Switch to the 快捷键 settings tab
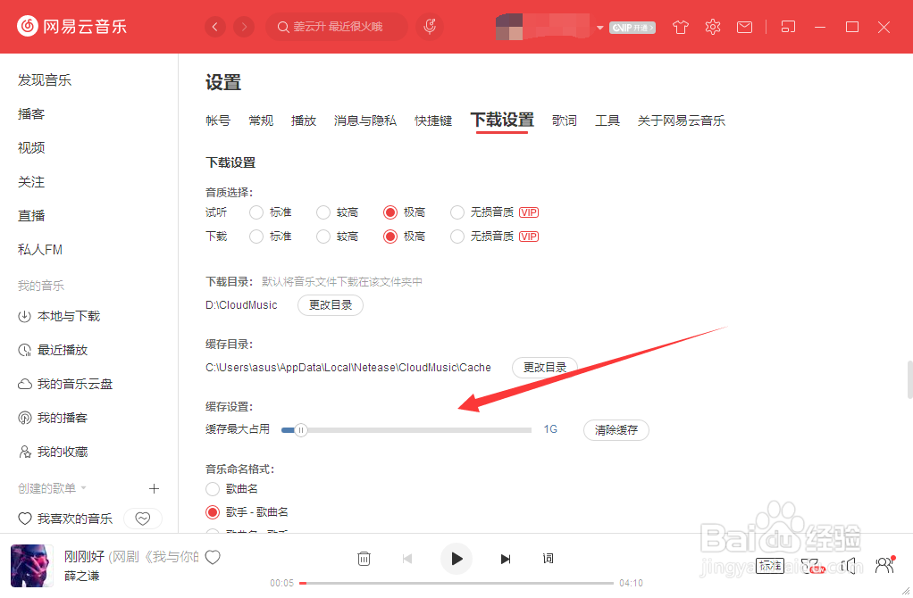Image resolution: width=913 pixels, height=598 pixels. click(433, 120)
